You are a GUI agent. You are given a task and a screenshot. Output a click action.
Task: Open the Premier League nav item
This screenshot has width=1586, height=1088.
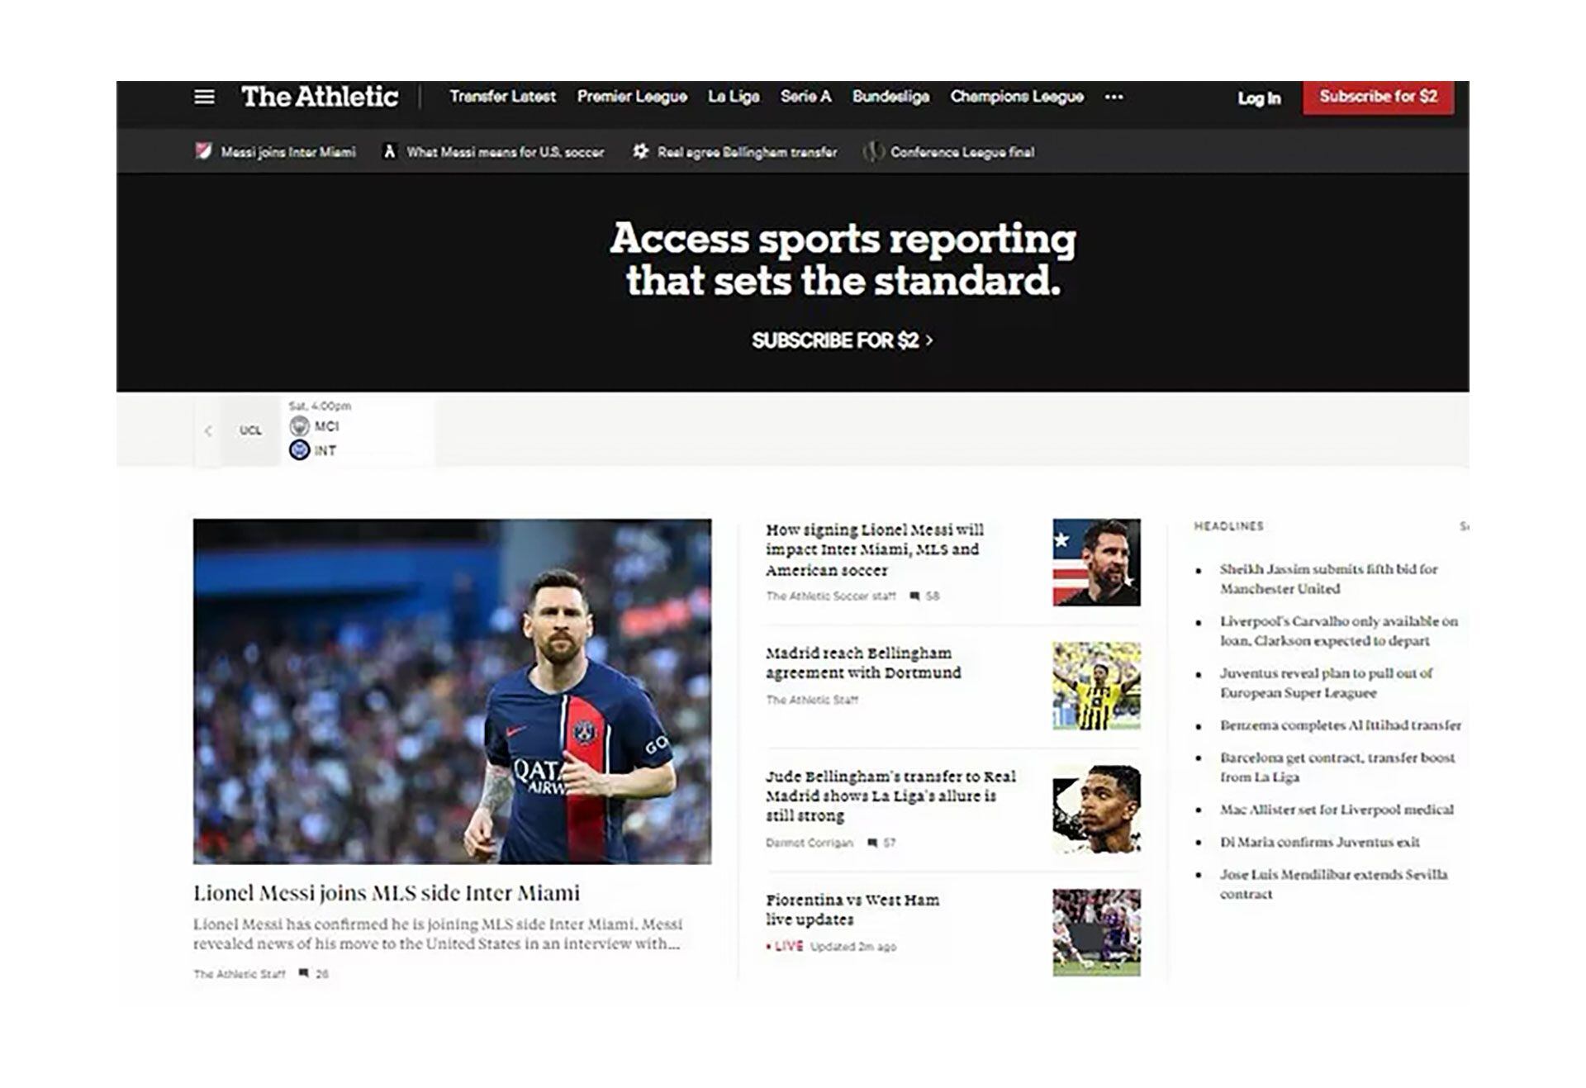632,97
